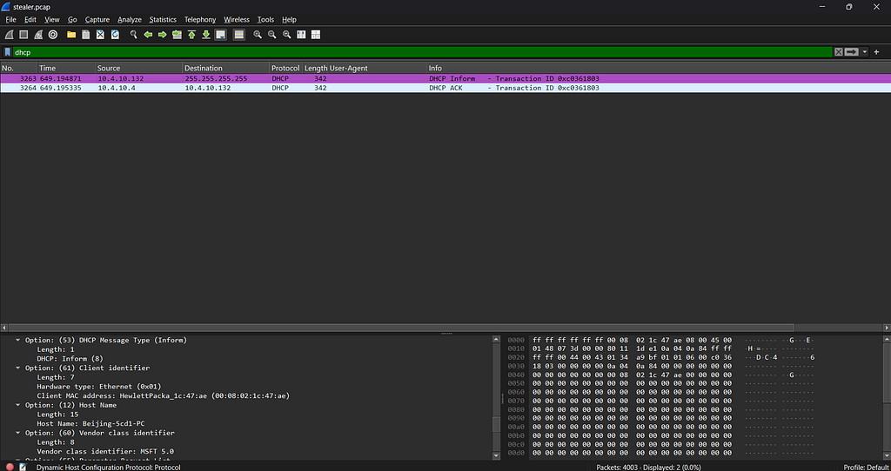891x471 pixels.
Task: Reload this capture file
Action: pos(116,35)
